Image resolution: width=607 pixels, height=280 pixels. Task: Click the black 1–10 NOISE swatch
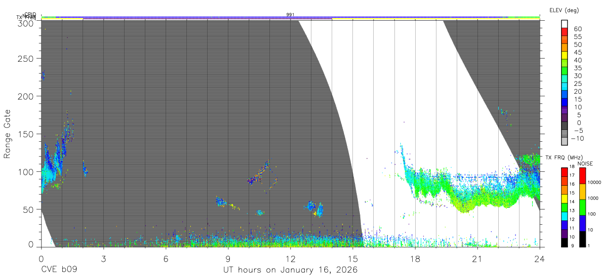[x=582, y=239]
